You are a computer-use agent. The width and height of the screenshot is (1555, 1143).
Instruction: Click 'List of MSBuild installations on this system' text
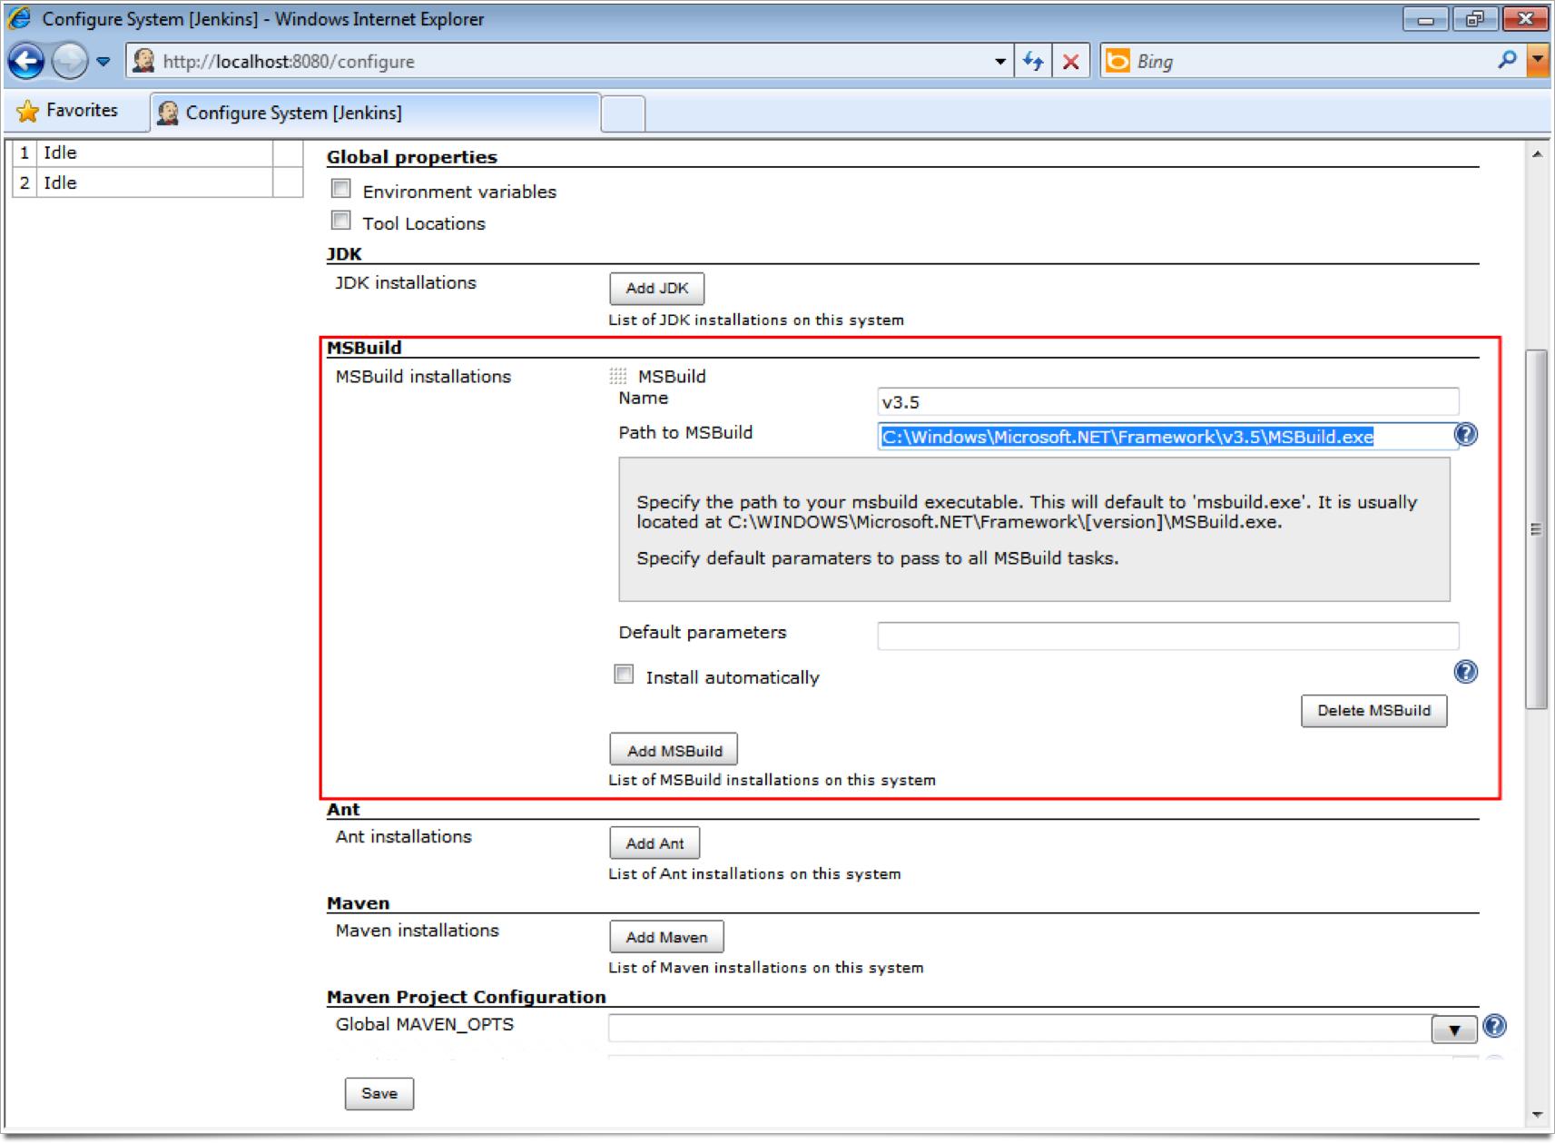pos(773,780)
